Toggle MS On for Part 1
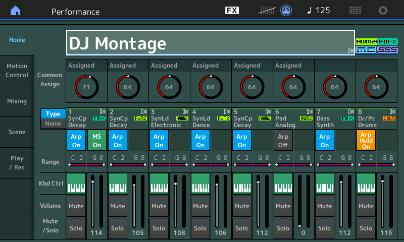Screen dimensions: 404x242 [96, 140]
